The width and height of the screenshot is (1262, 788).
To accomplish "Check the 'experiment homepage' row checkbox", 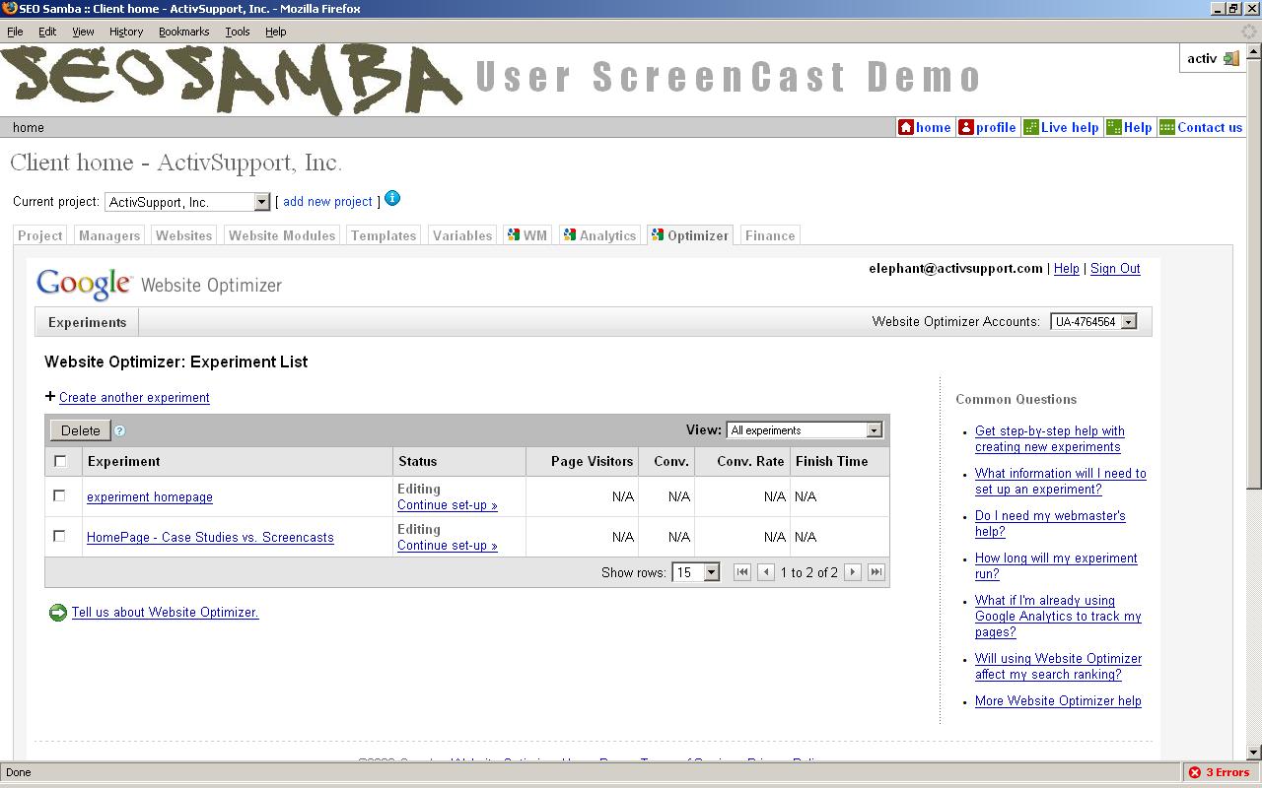I will (x=59, y=495).
